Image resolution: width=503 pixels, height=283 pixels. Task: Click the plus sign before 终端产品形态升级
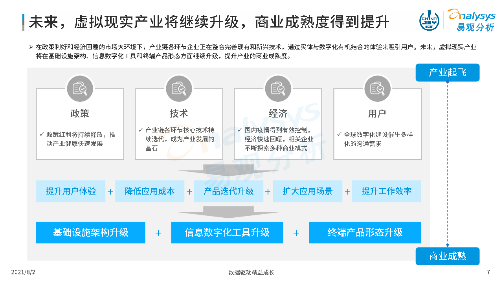click(296, 233)
